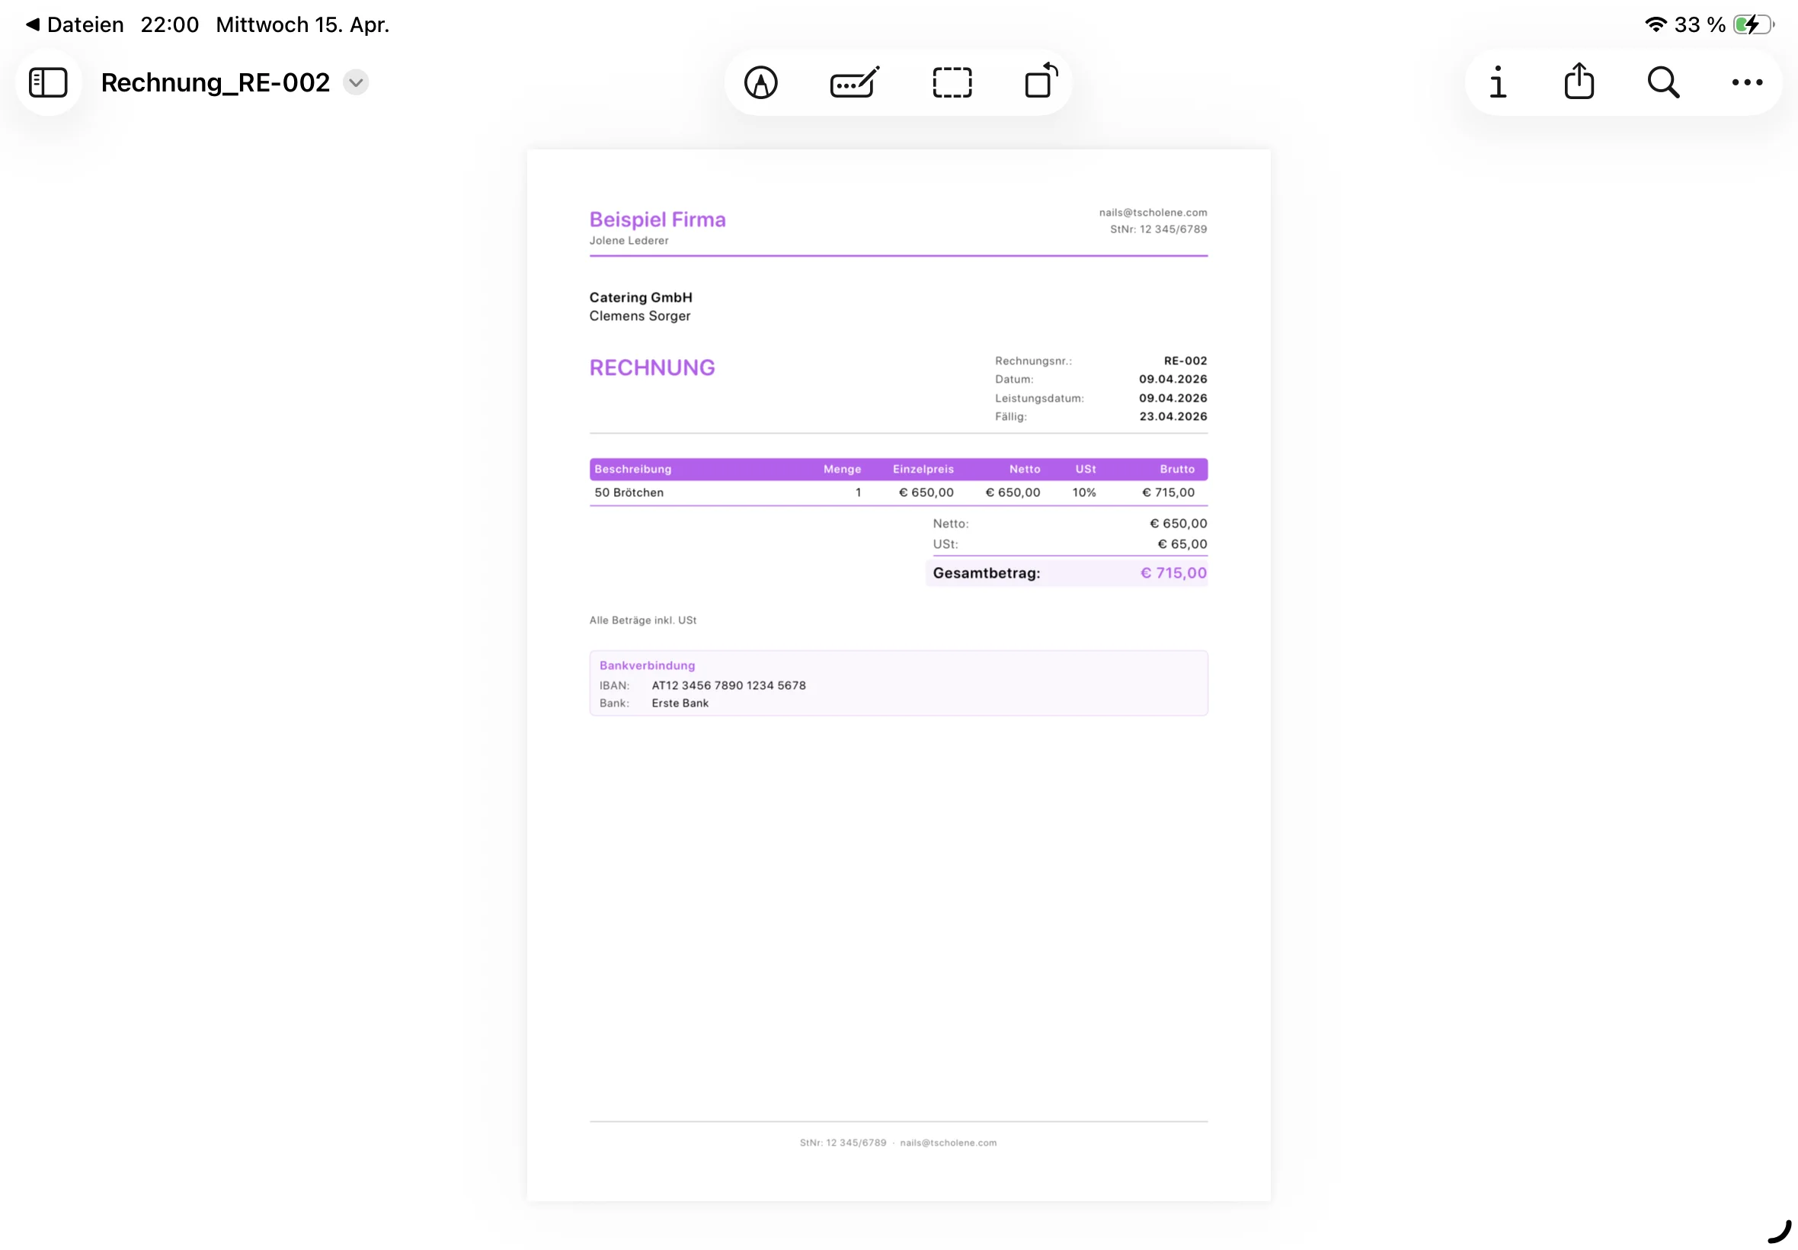Tap the battery indicator

point(1751,24)
